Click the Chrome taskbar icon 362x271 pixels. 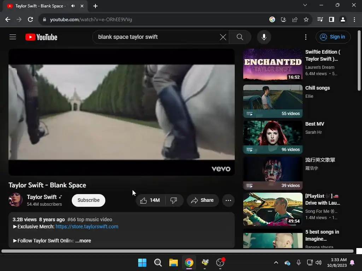point(189,263)
